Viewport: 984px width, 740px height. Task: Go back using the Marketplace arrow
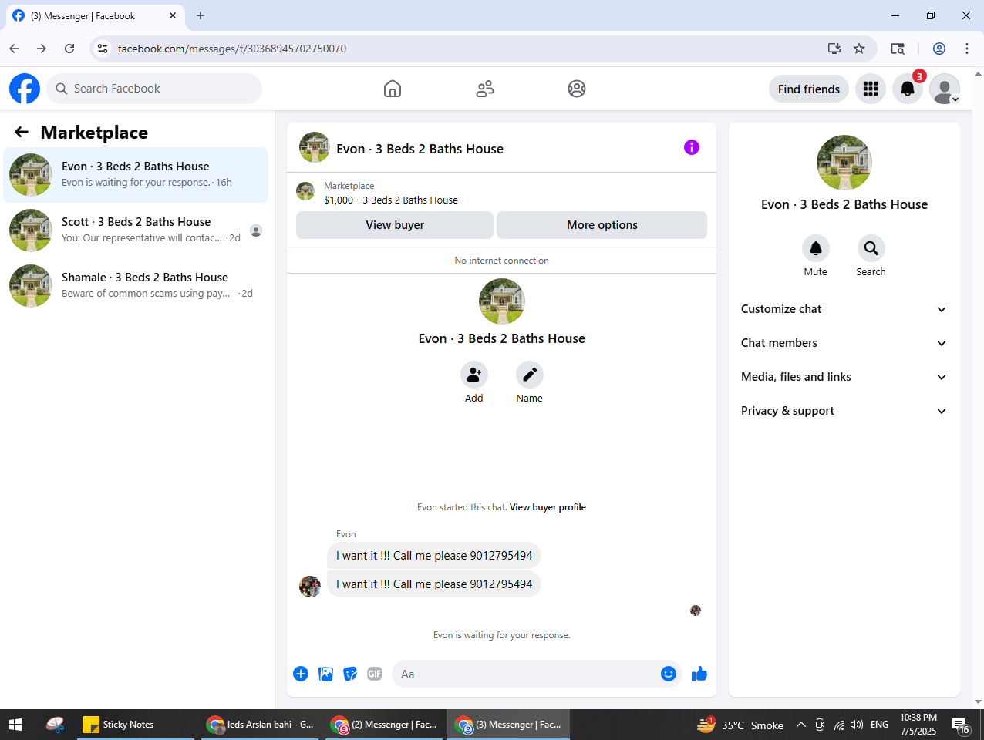(x=22, y=133)
